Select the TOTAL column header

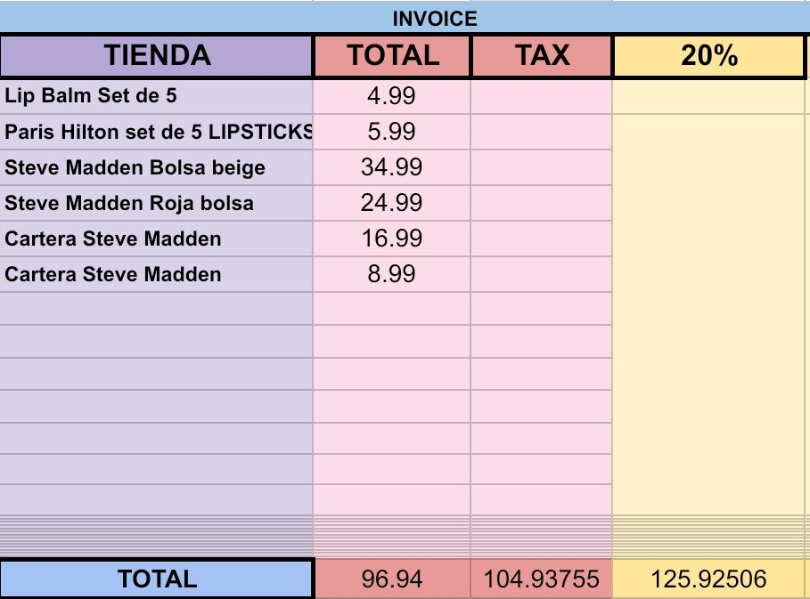tap(392, 56)
